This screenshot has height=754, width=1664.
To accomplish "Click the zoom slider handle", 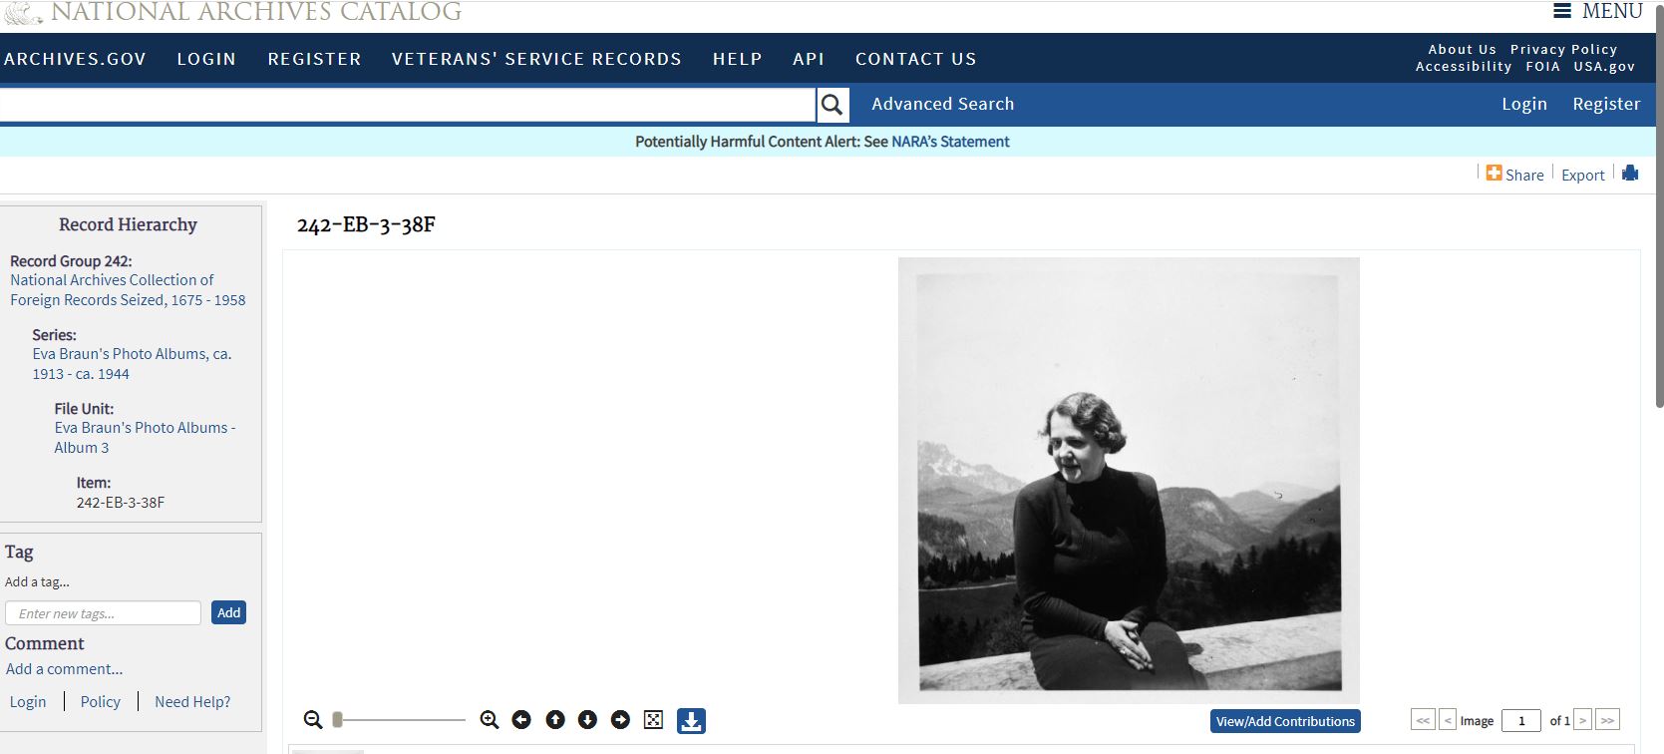I will coord(338,720).
